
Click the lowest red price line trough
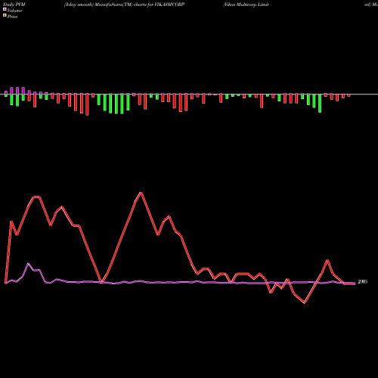coord(305,302)
